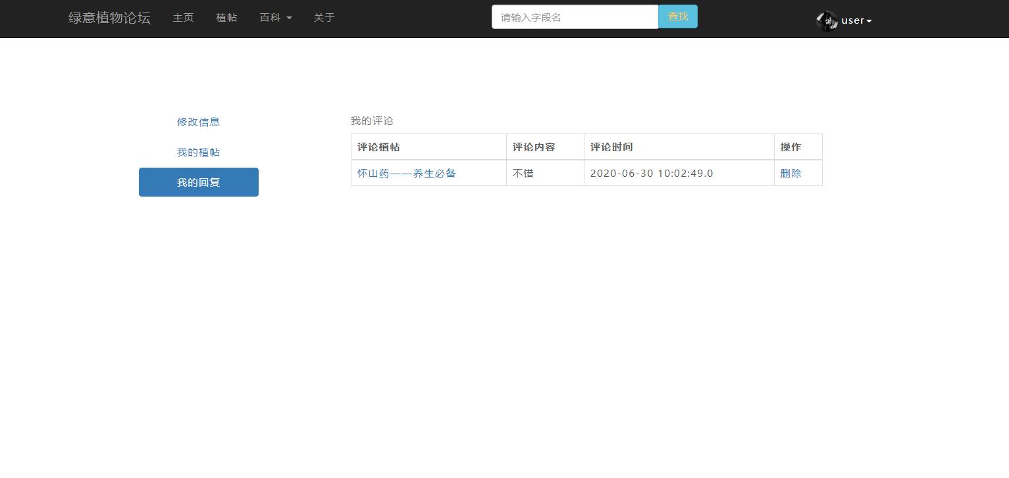The height and width of the screenshot is (478, 1009).
Task: Open the 修改信息 settings page
Action: (198, 122)
